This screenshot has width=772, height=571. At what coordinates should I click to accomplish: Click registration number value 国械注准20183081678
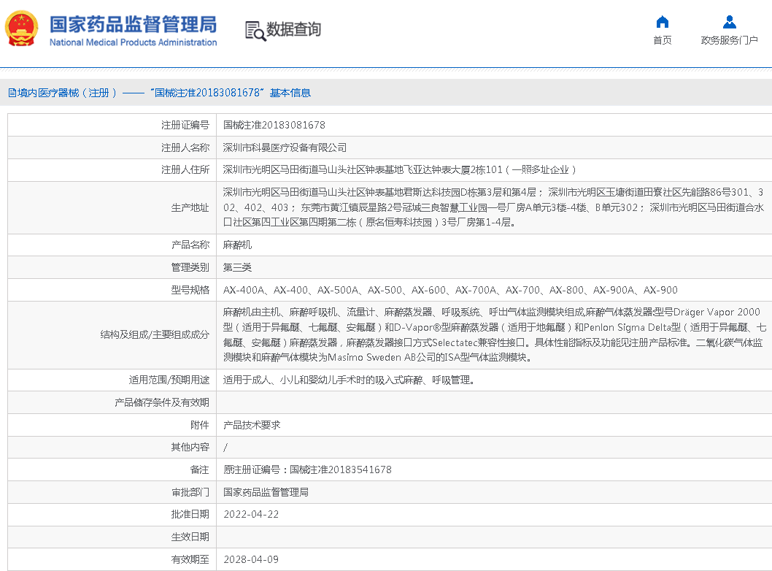tap(274, 125)
